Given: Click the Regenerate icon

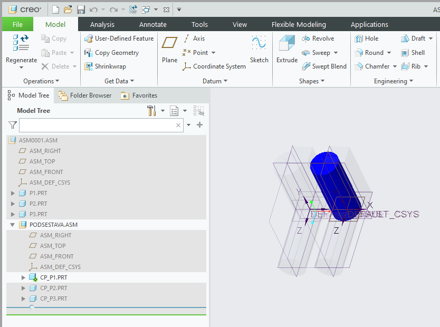Looking at the screenshot, I should tap(21, 43).
